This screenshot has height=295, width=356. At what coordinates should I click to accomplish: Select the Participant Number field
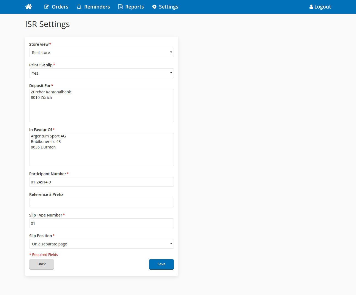tap(101, 182)
